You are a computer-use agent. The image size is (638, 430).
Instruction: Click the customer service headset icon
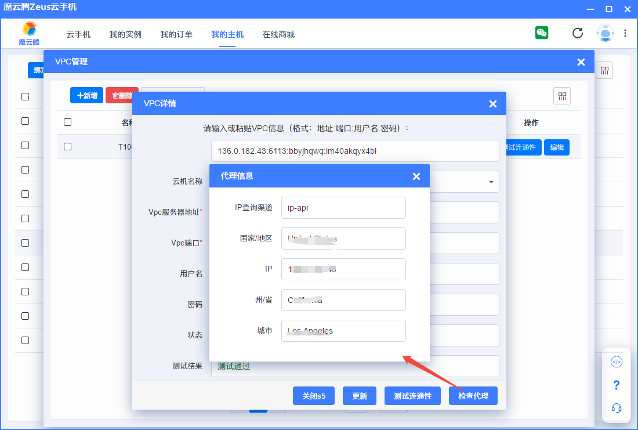617,408
